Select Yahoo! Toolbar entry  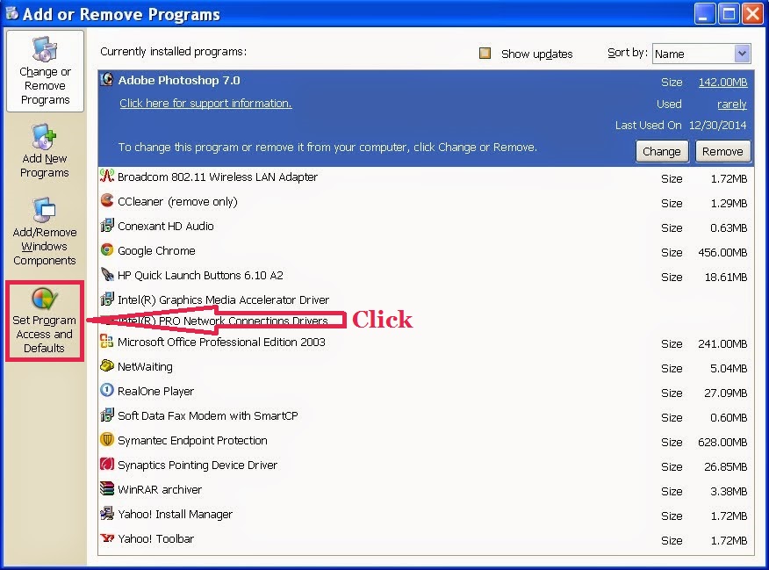pyautogui.click(x=426, y=539)
